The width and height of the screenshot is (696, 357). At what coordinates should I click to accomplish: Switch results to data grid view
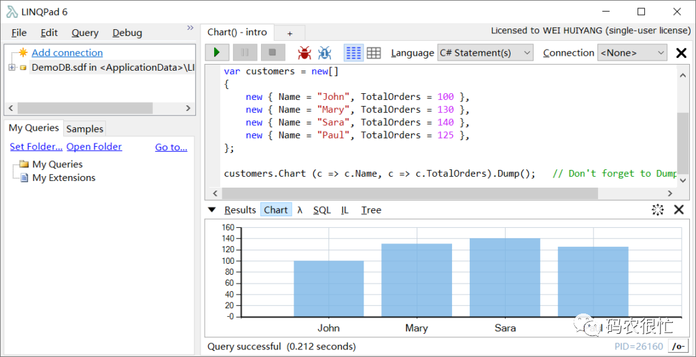tap(374, 53)
